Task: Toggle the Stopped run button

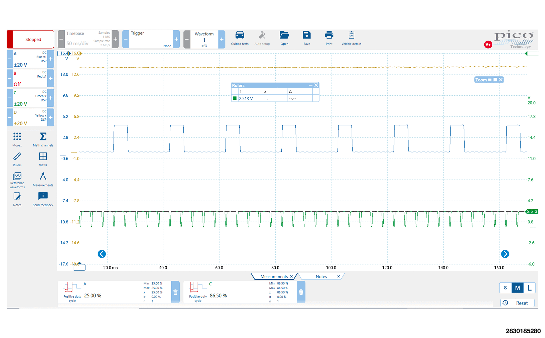Action: (33, 39)
